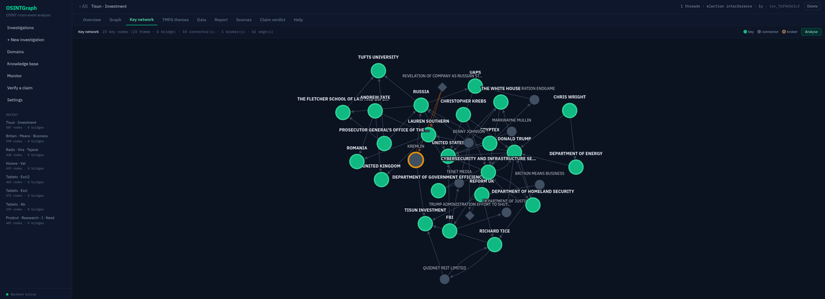Click the United Kingdom node

[x=381, y=179]
